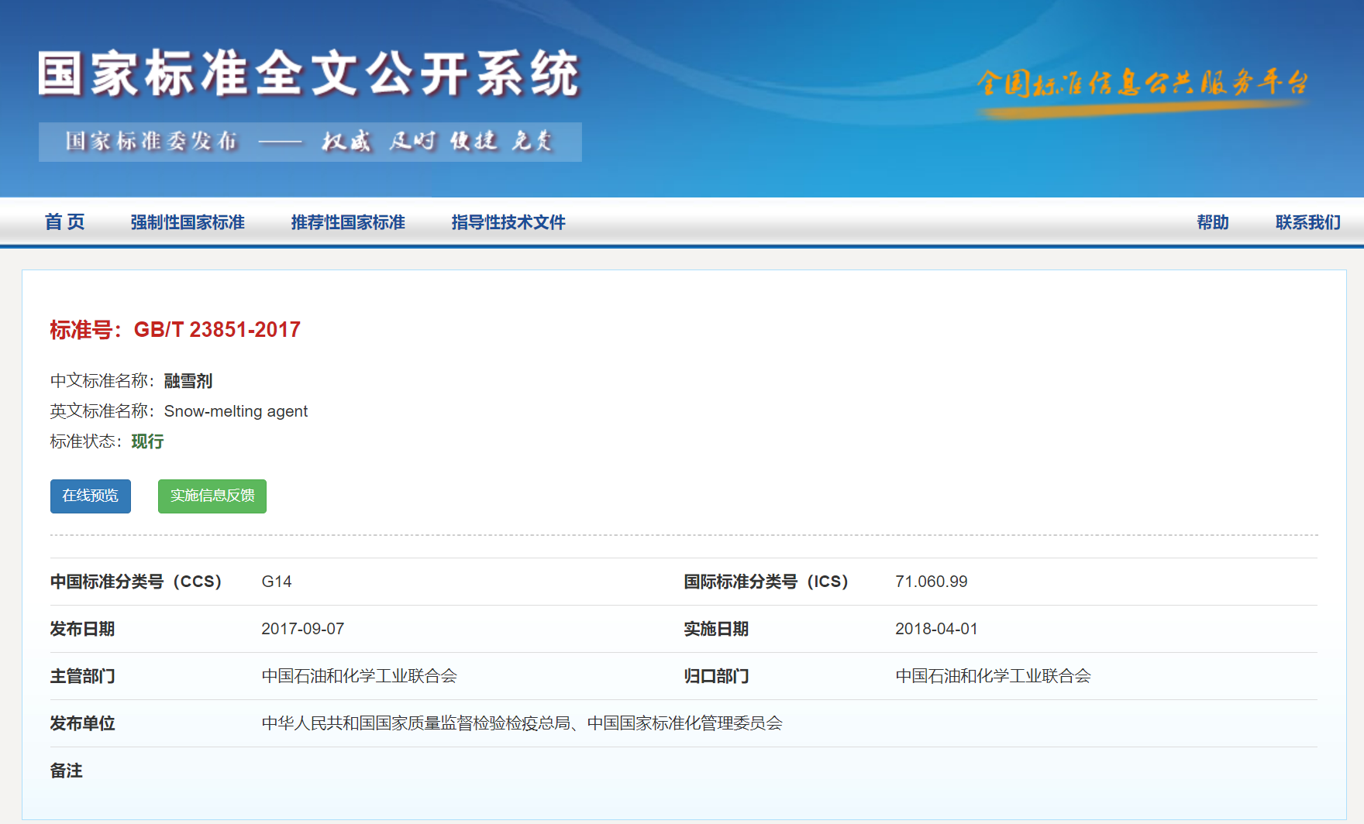Click the 归口部门 value 中国石油和化学工业联合会
Image resolution: width=1364 pixels, height=824 pixels.
(x=993, y=676)
